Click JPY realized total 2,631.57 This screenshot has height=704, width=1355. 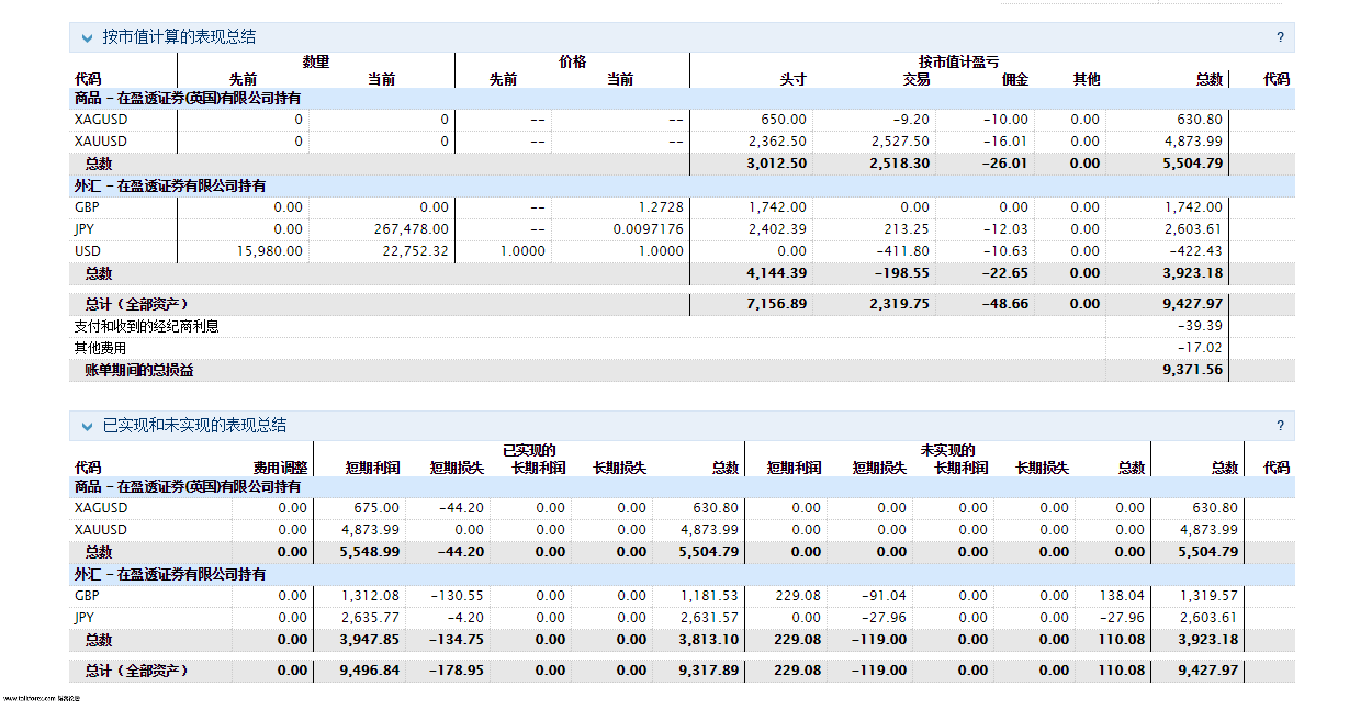click(x=710, y=618)
